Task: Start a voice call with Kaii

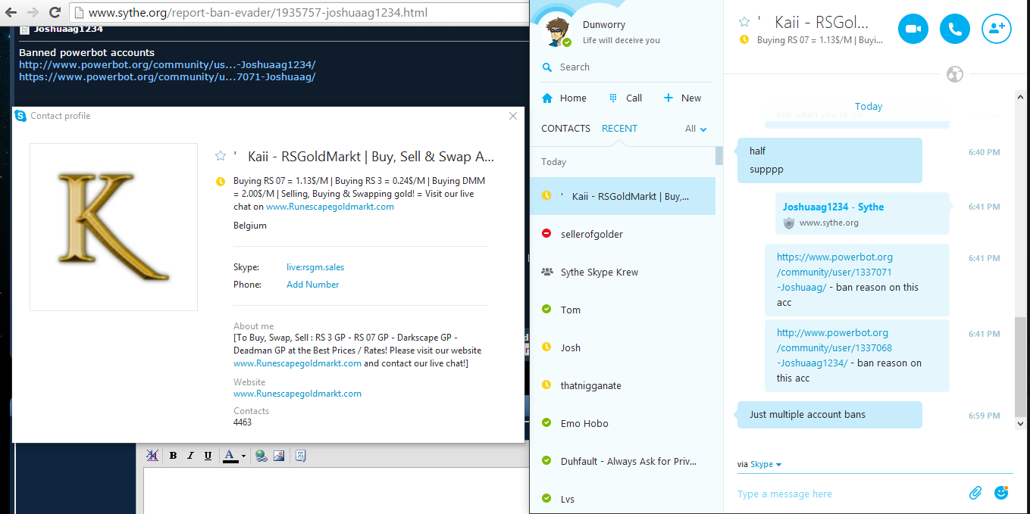Action: click(x=955, y=29)
